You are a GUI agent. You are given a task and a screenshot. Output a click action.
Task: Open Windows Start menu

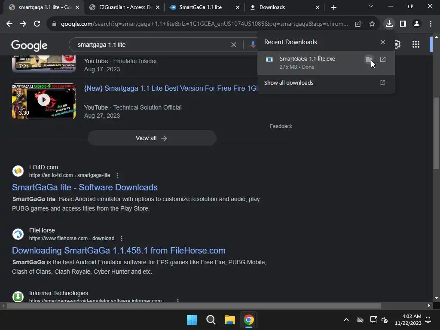pyautogui.click(x=192, y=320)
